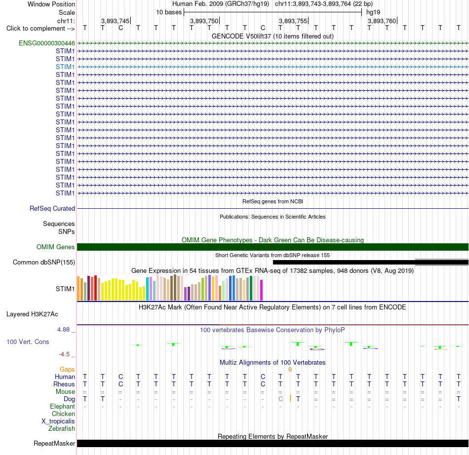Image resolution: width=469 pixels, height=455 pixels.
Task: Click the RepeatMasker track label
Action: coord(54,443)
